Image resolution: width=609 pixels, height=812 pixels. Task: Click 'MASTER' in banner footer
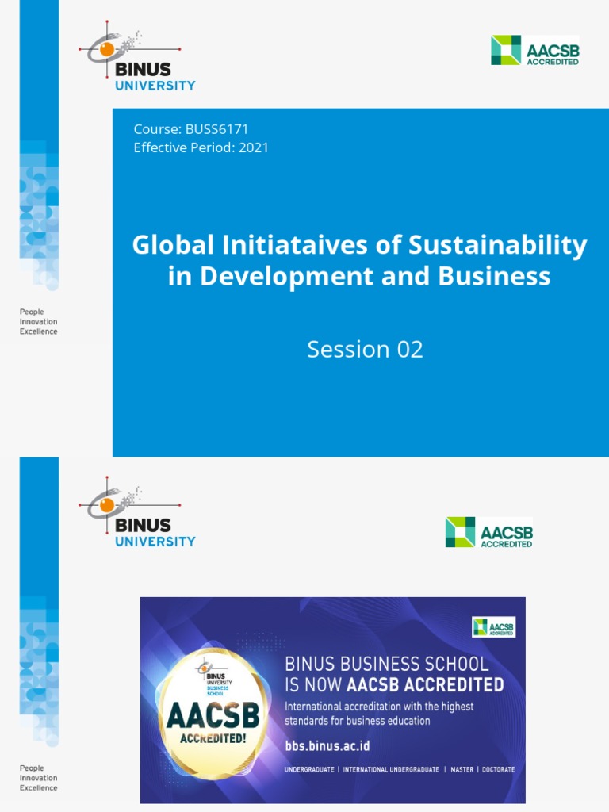pos(462,769)
